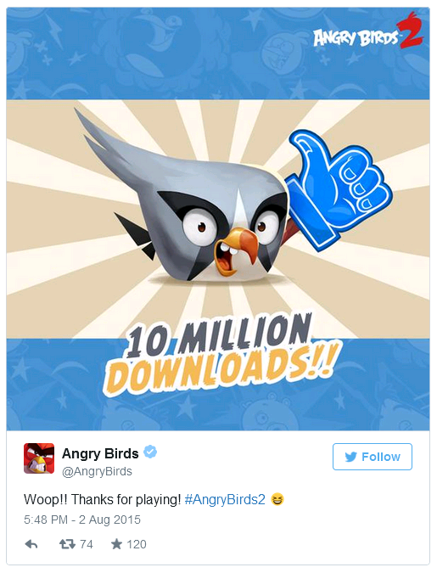Click the laughing emoji in tweet
This screenshot has height=573, width=437.
click(x=277, y=499)
